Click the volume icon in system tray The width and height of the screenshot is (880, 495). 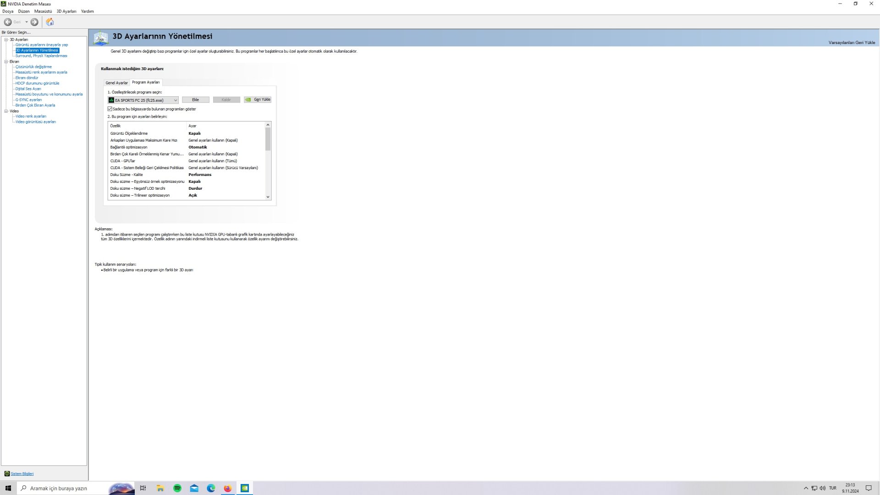click(823, 488)
